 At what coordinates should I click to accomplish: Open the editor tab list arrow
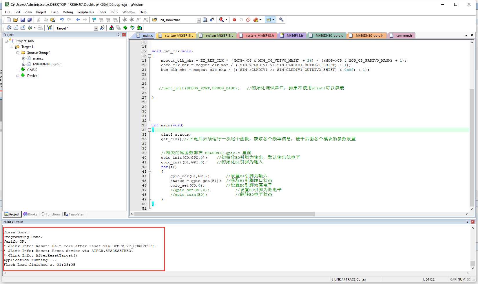click(466, 35)
